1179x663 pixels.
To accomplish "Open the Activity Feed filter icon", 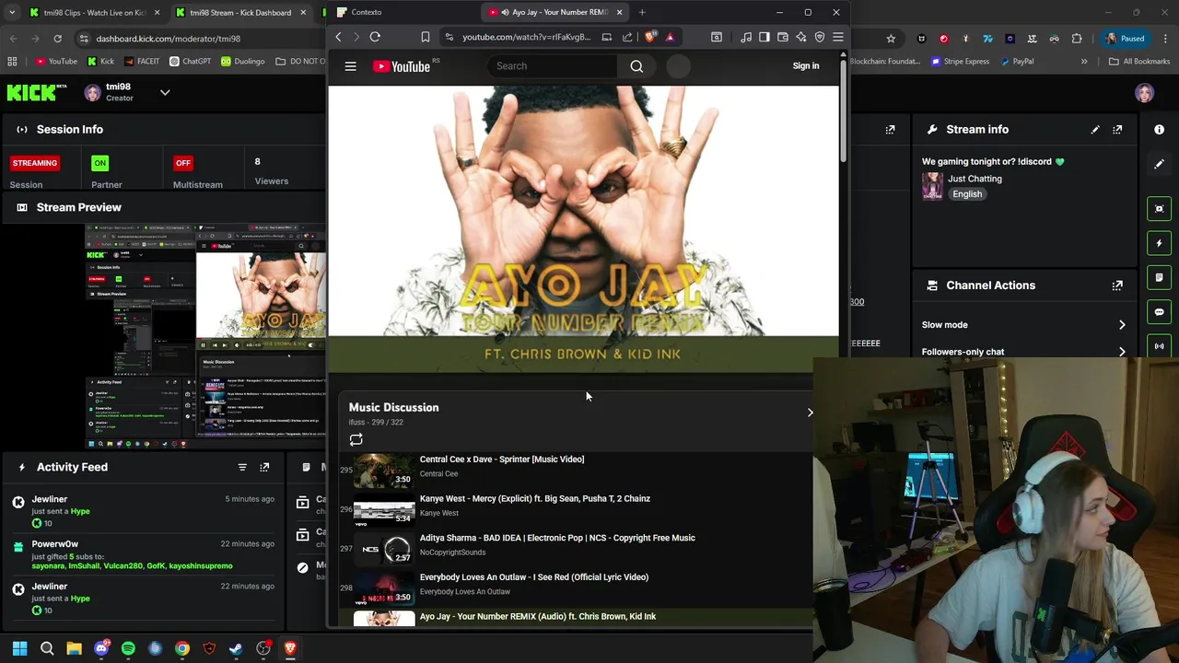I will click(x=242, y=467).
